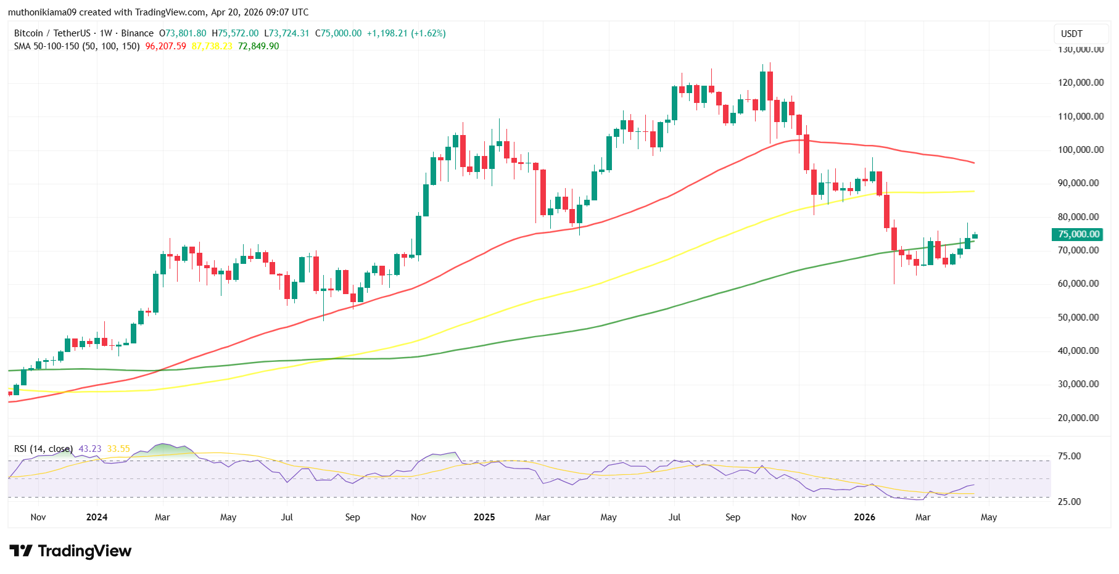Click the 2025 label on the time axis
The height and width of the screenshot is (574, 1119).
[485, 517]
